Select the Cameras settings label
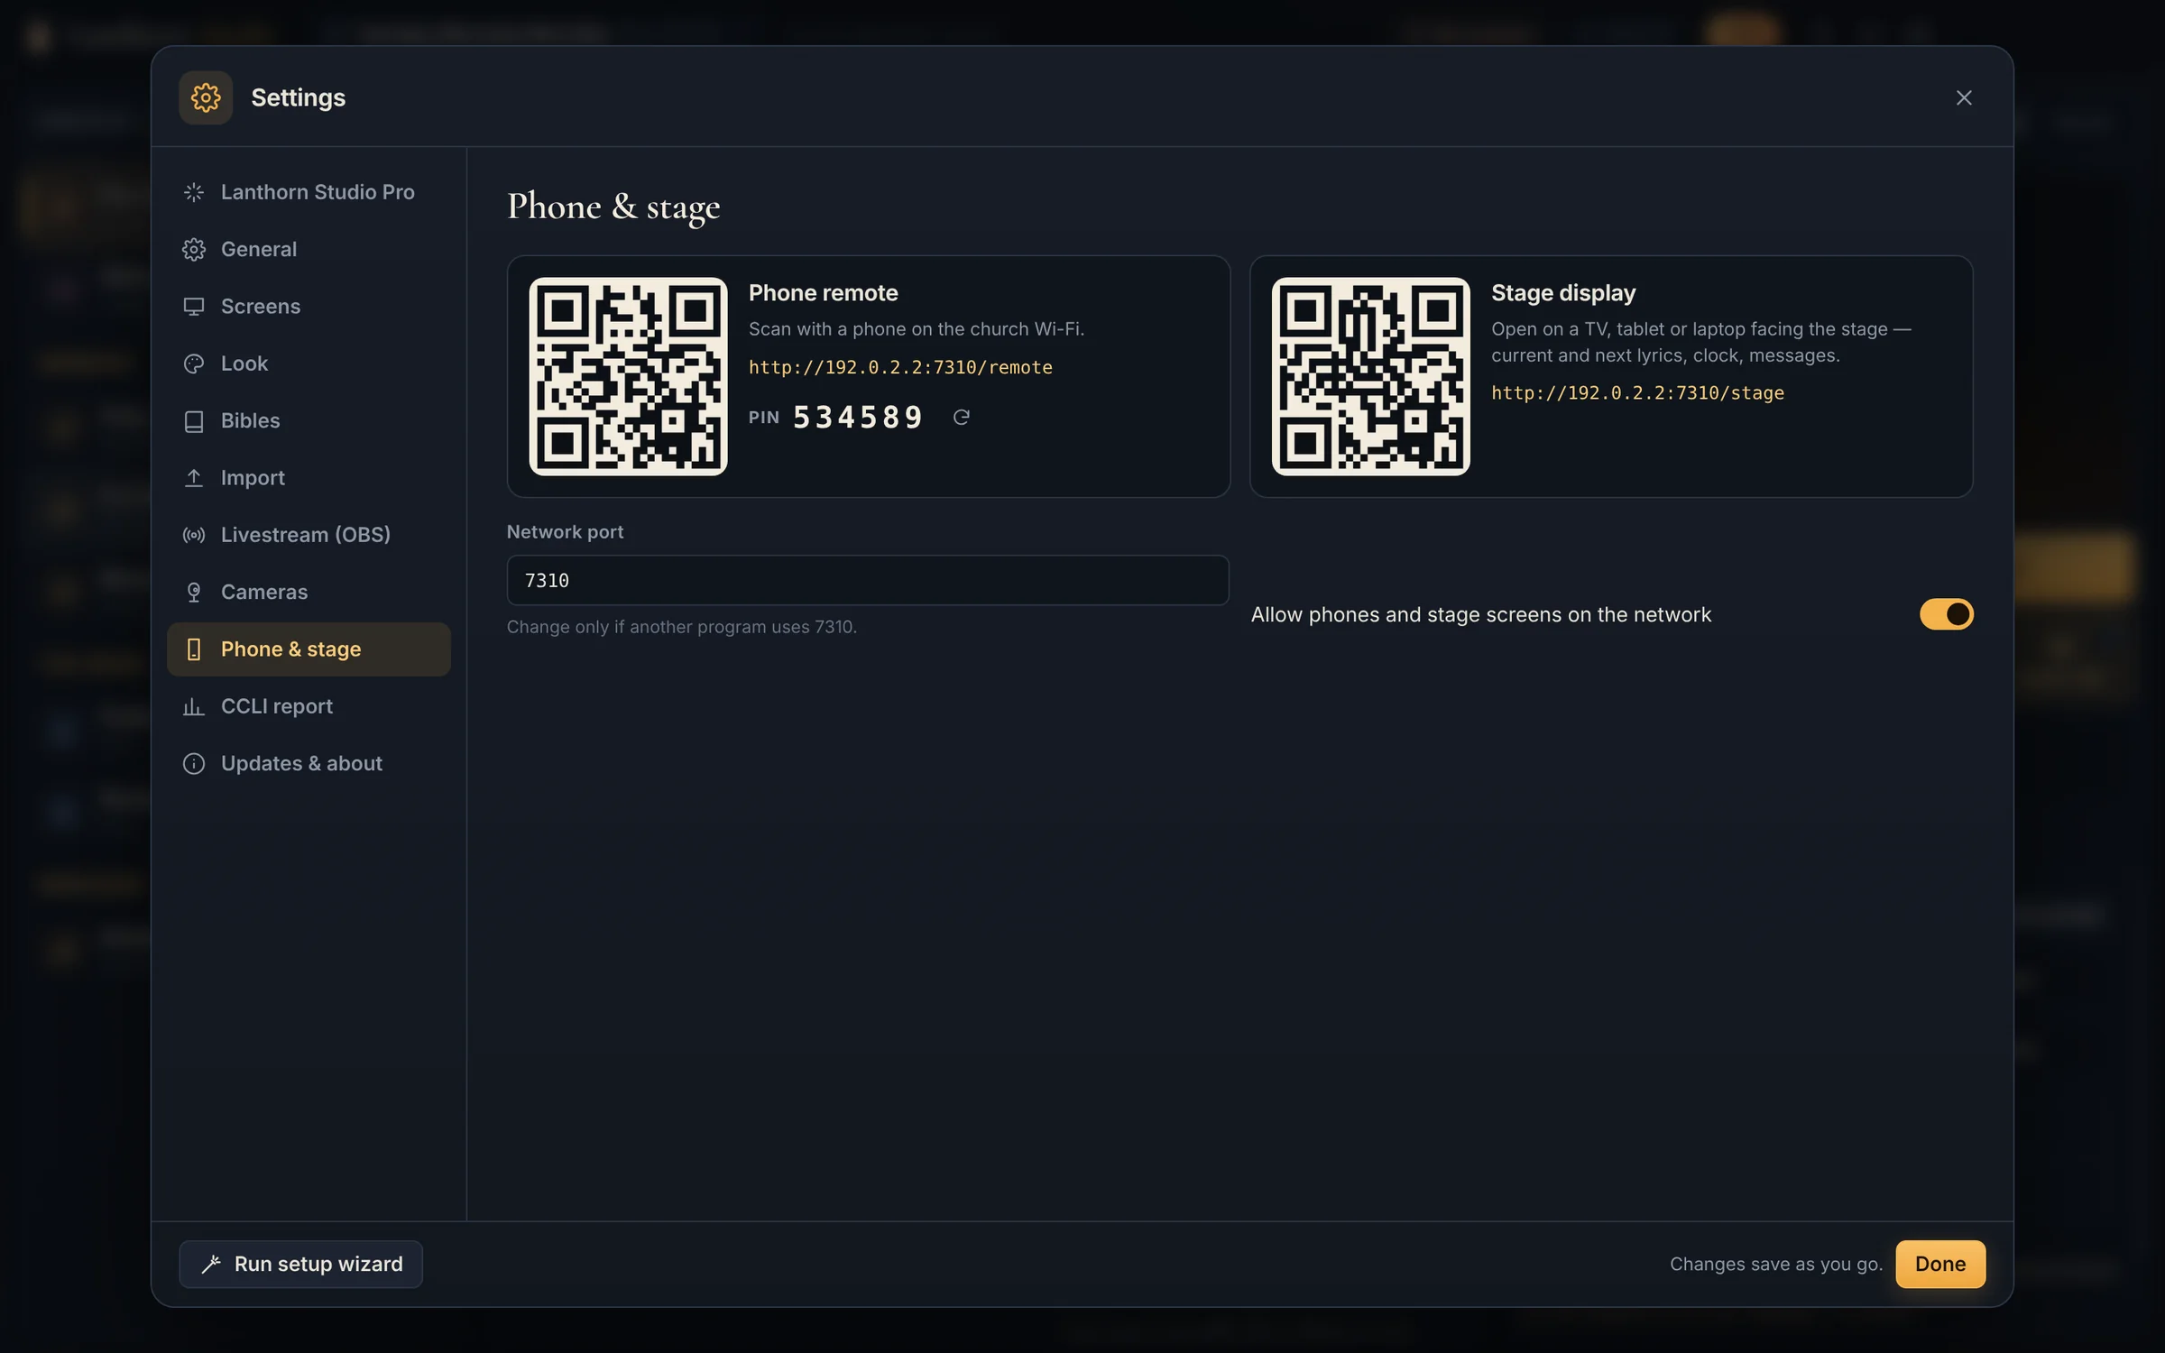This screenshot has width=2165, height=1353. (x=264, y=592)
